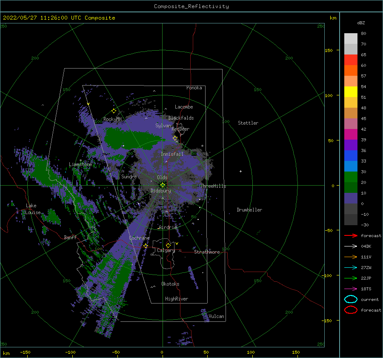383x358 pixels.
Task: Select the yellow diamond marker under Cochrane
Action: click(146, 246)
